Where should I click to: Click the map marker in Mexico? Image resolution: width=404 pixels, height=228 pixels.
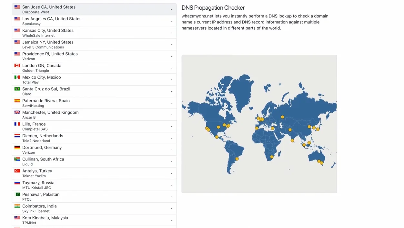tap(217, 137)
